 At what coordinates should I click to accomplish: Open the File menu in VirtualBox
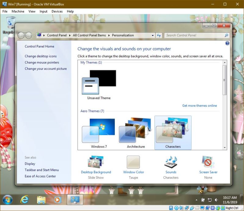click(5, 11)
